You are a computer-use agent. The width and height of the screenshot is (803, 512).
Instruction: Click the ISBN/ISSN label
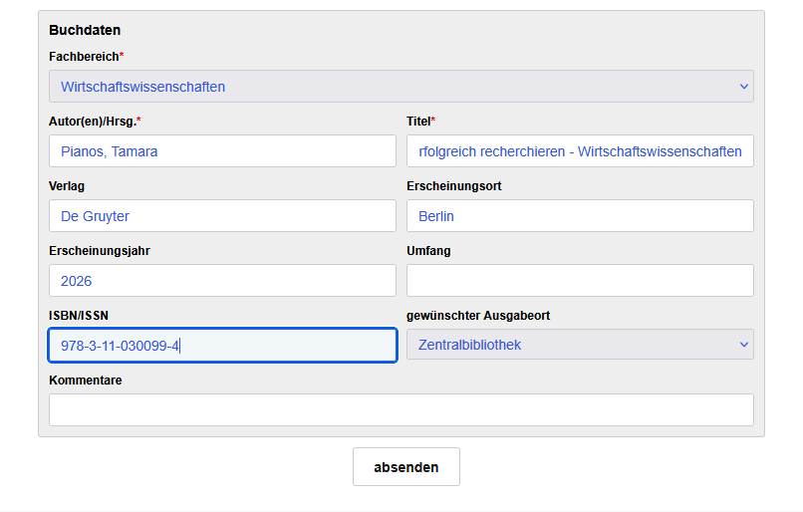(79, 316)
